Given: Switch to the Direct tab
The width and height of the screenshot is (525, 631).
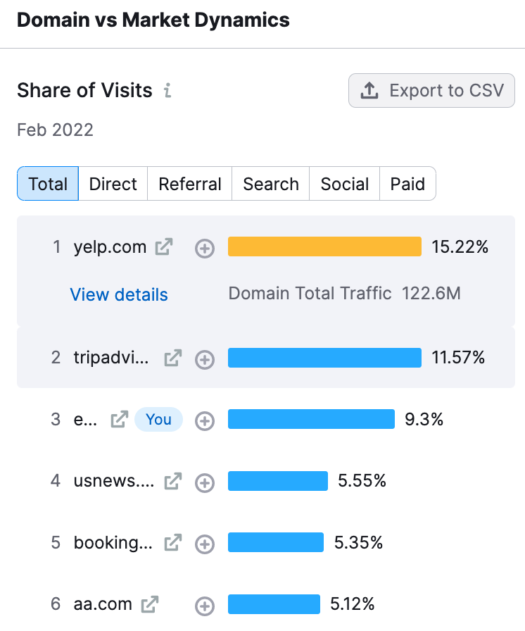Looking at the screenshot, I should click(113, 184).
